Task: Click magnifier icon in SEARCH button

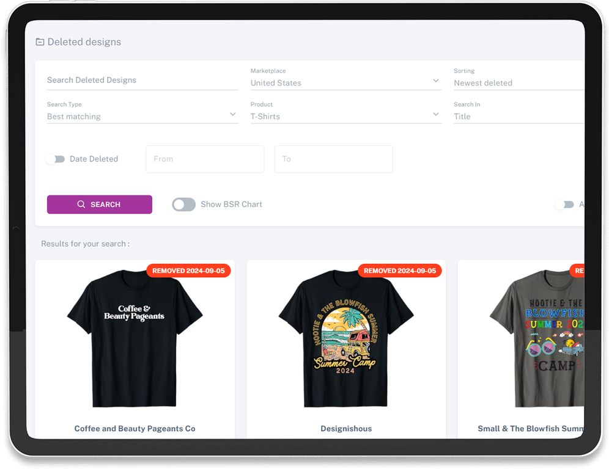Action: pos(81,205)
